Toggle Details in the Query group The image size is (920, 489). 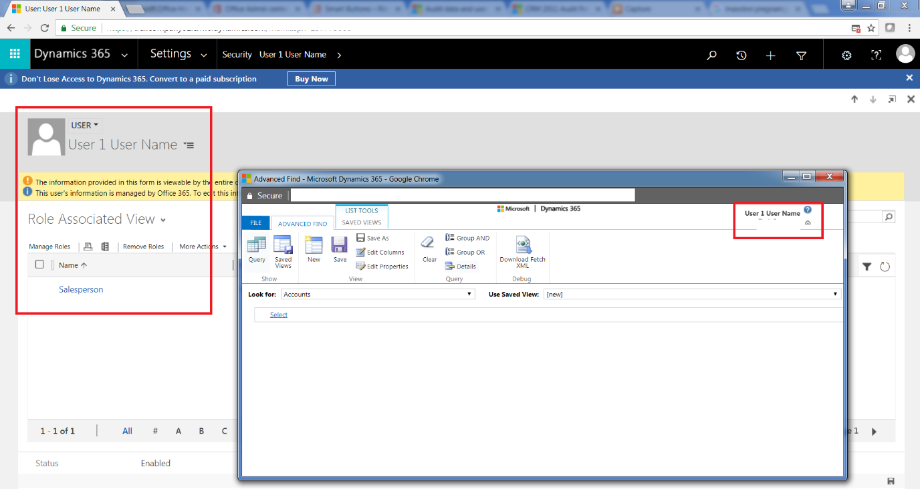pyautogui.click(x=461, y=266)
